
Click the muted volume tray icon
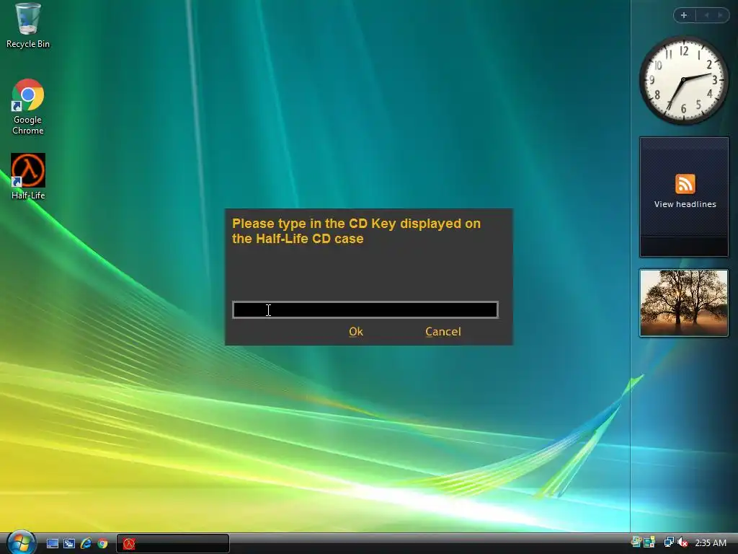point(683,542)
